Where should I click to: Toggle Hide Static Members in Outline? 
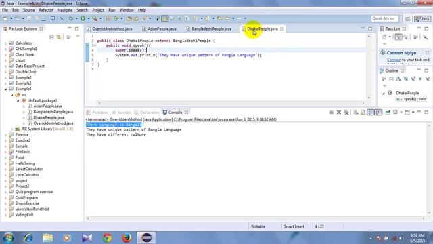point(413,79)
